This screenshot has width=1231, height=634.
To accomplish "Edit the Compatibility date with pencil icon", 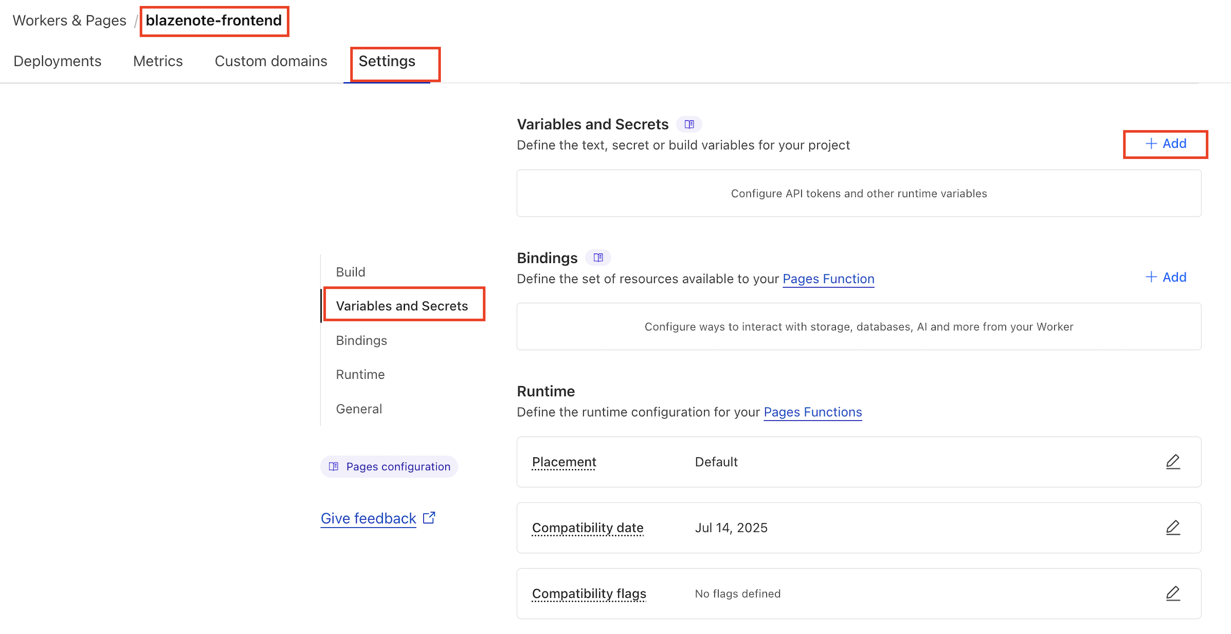I will [1172, 528].
